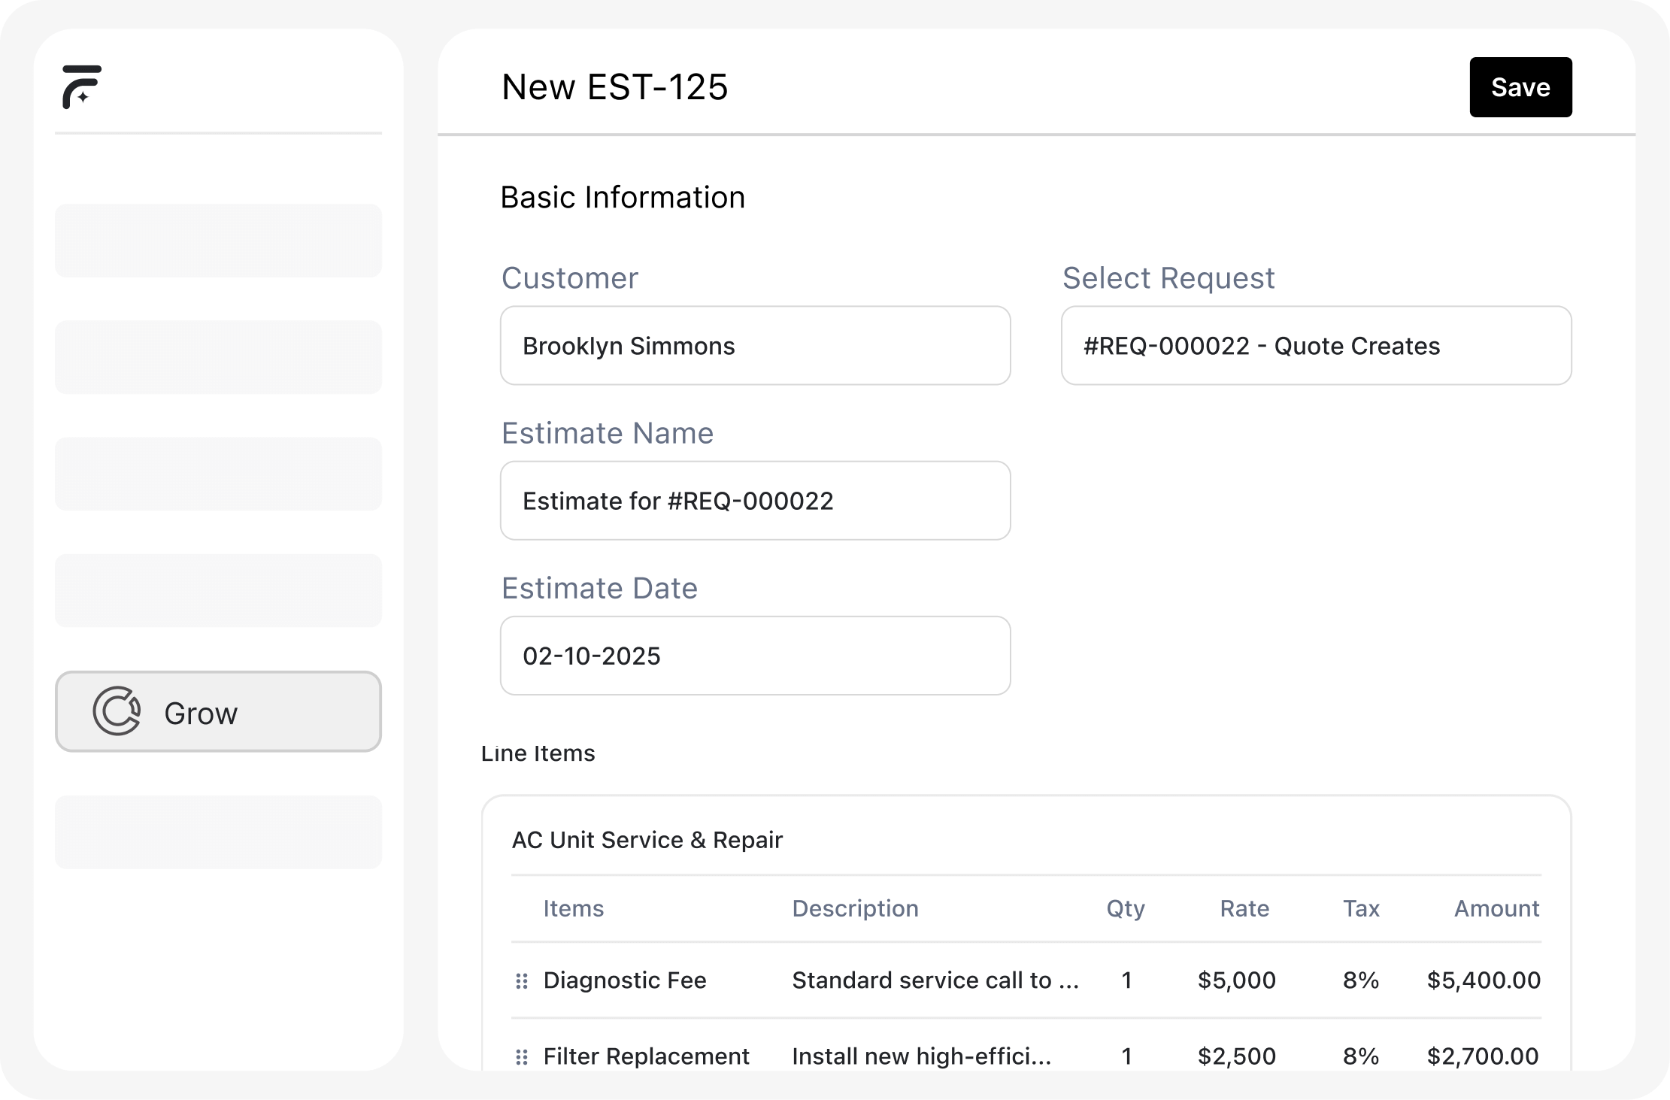The height and width of the screenshot is (1100, 1670).
Task: Click the Amount column header
Action: [x=1496, y=908]
